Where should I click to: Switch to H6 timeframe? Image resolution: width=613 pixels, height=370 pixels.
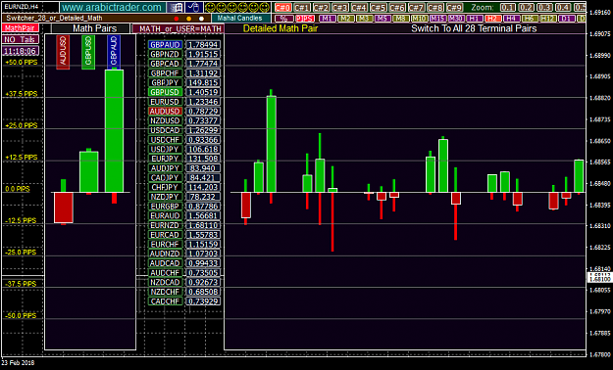click(x=530, y=19)
